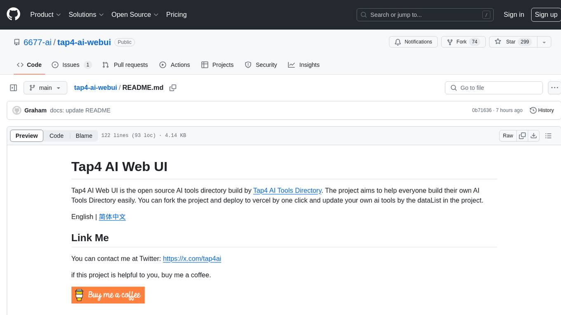Expand the Product menu
The image size is (561, 315).
click(45, 14)
